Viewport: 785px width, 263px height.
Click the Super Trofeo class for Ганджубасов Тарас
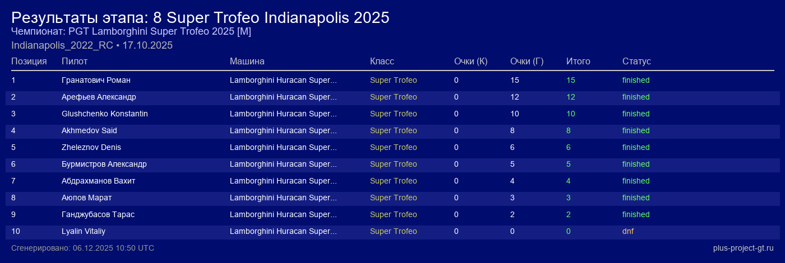point(393,214)
